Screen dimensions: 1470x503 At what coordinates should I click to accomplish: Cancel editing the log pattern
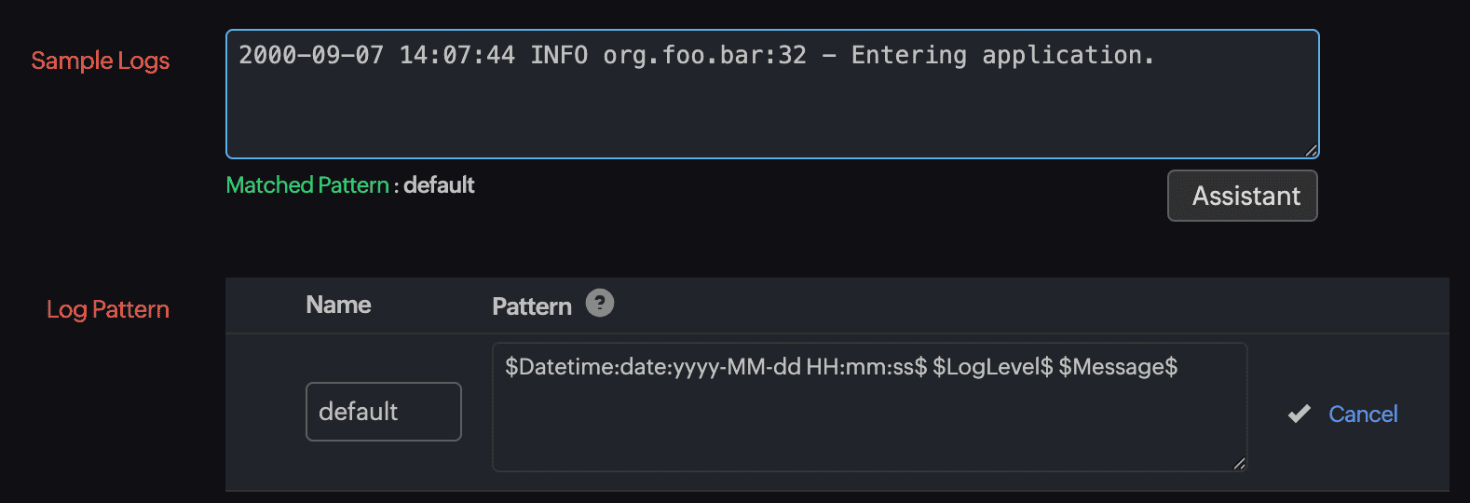click(x=1362, y=414)
